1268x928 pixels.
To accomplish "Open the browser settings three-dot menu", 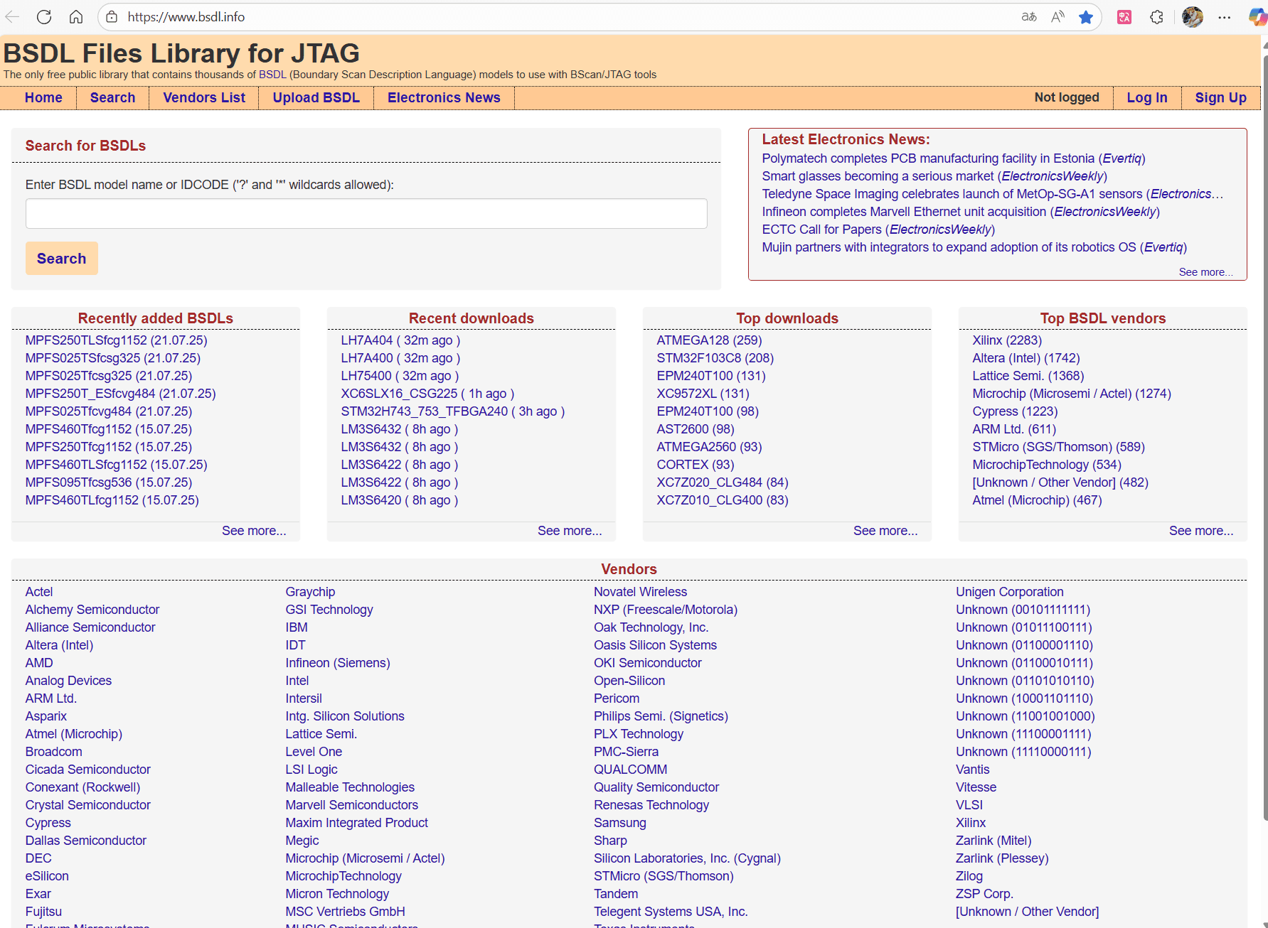I will click(1224, 17).
